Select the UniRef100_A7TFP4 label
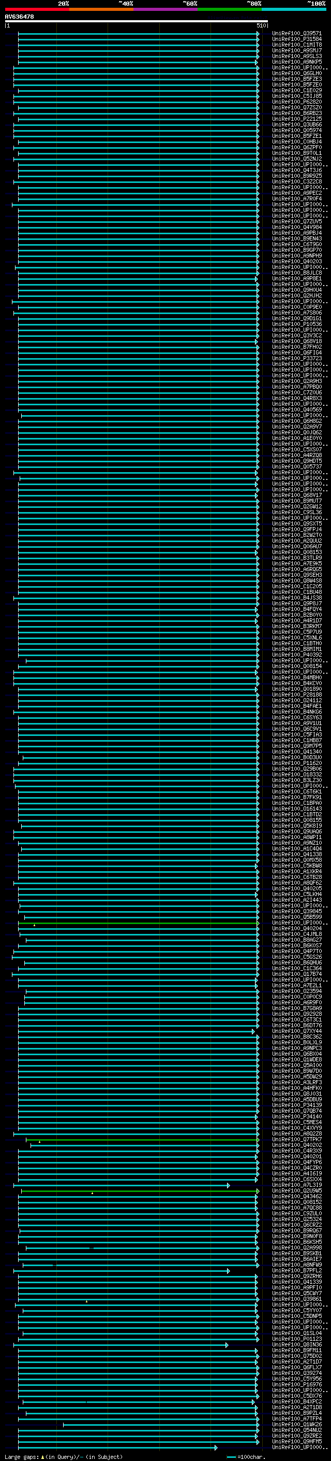This screenshot has height=1461, width=331. coord(296,1419)
